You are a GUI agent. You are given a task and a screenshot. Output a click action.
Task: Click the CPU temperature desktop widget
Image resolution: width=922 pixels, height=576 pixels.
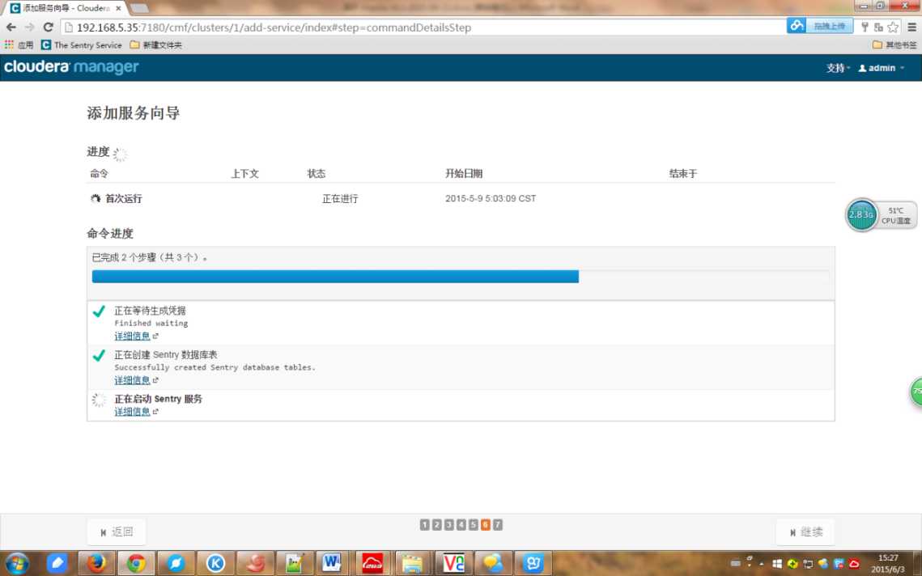point(896,215)
